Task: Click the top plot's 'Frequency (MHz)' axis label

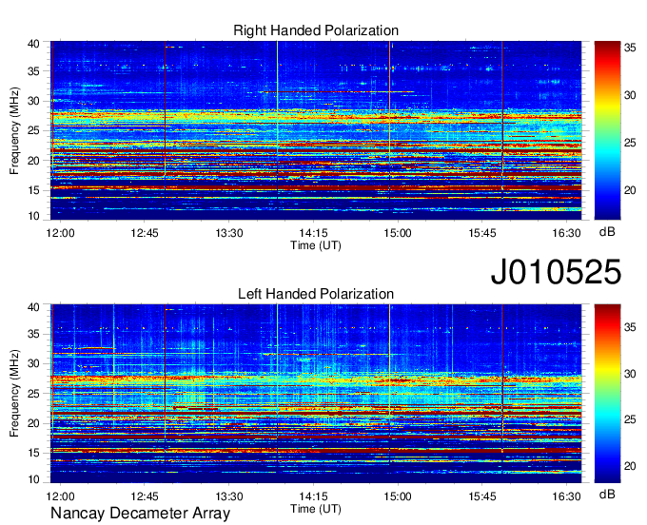Action: (14, 130)
